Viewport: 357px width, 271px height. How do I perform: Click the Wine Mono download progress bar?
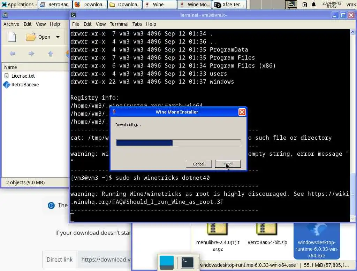coord(178,143)
